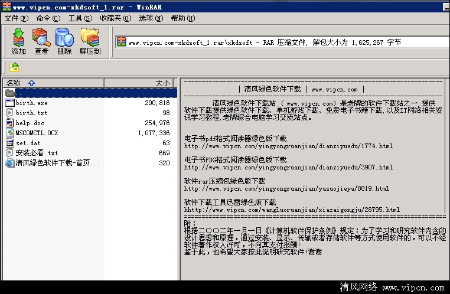Click the archive path address field
This screenshot has height=294, width=450.
(x=282, y=42)
